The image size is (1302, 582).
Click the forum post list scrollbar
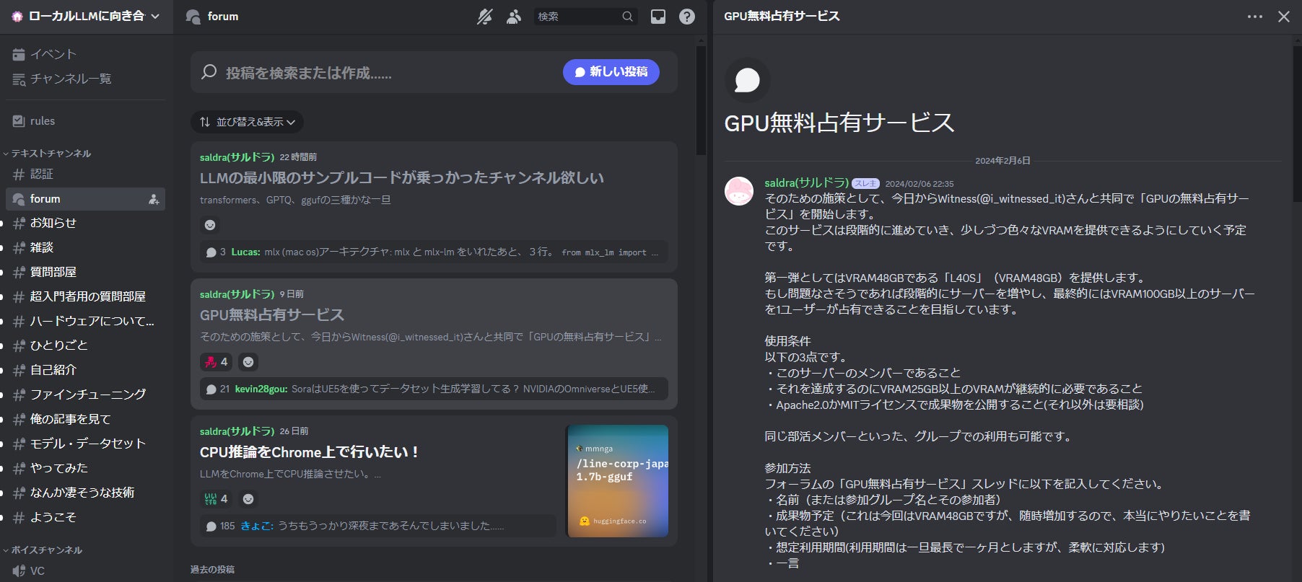click(701, 101)
